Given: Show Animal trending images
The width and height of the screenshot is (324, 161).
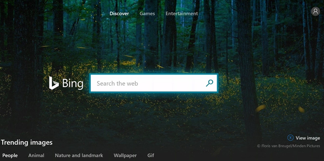Looking at the screenshot, I should [36, 155].
